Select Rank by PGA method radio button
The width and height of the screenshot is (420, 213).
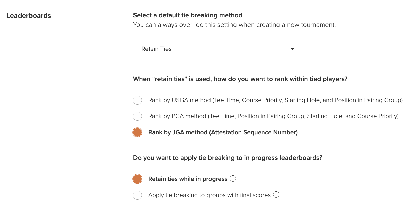137,116
